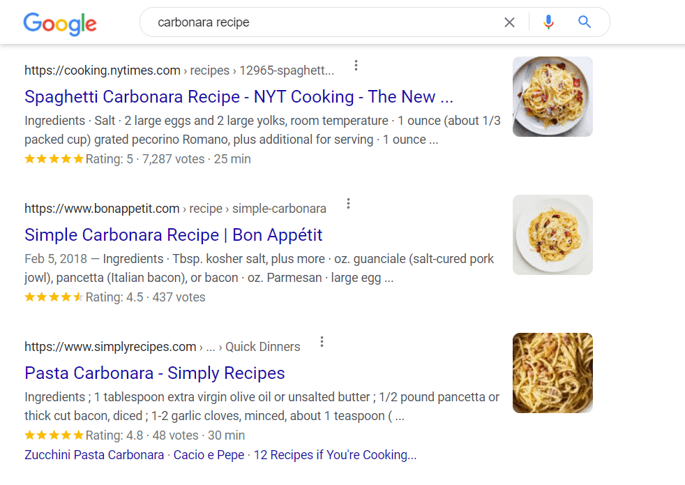Click the cooking.nytimes.com URL text

[102, 70]
